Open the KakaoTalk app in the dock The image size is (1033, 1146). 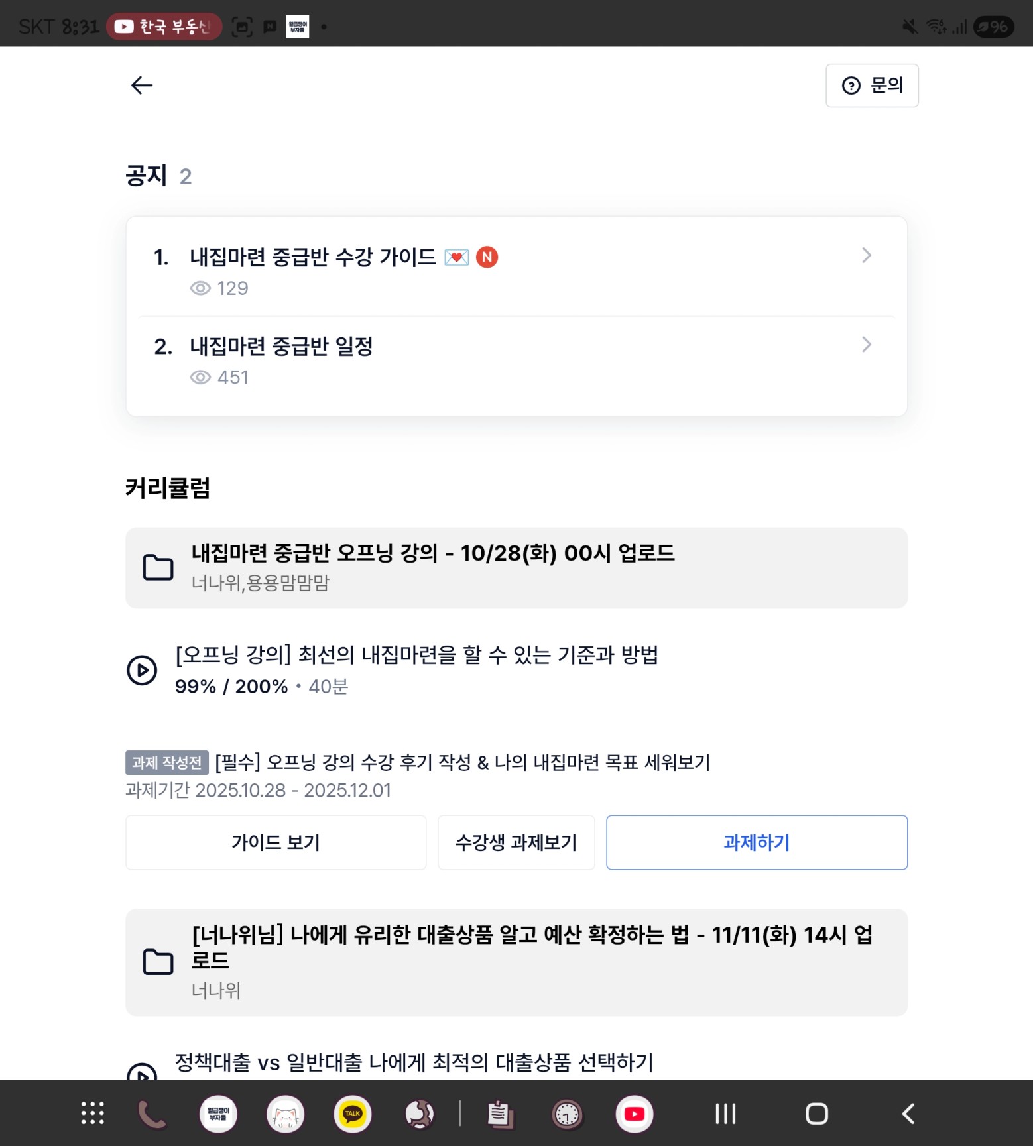(353, 1114)
